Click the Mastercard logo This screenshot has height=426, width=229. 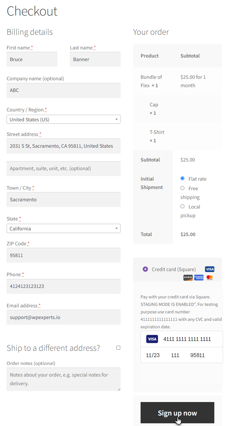[x=210, y=277]
